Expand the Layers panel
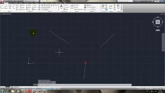The width and height of the screenshot is (165, 93). [50, 11]
